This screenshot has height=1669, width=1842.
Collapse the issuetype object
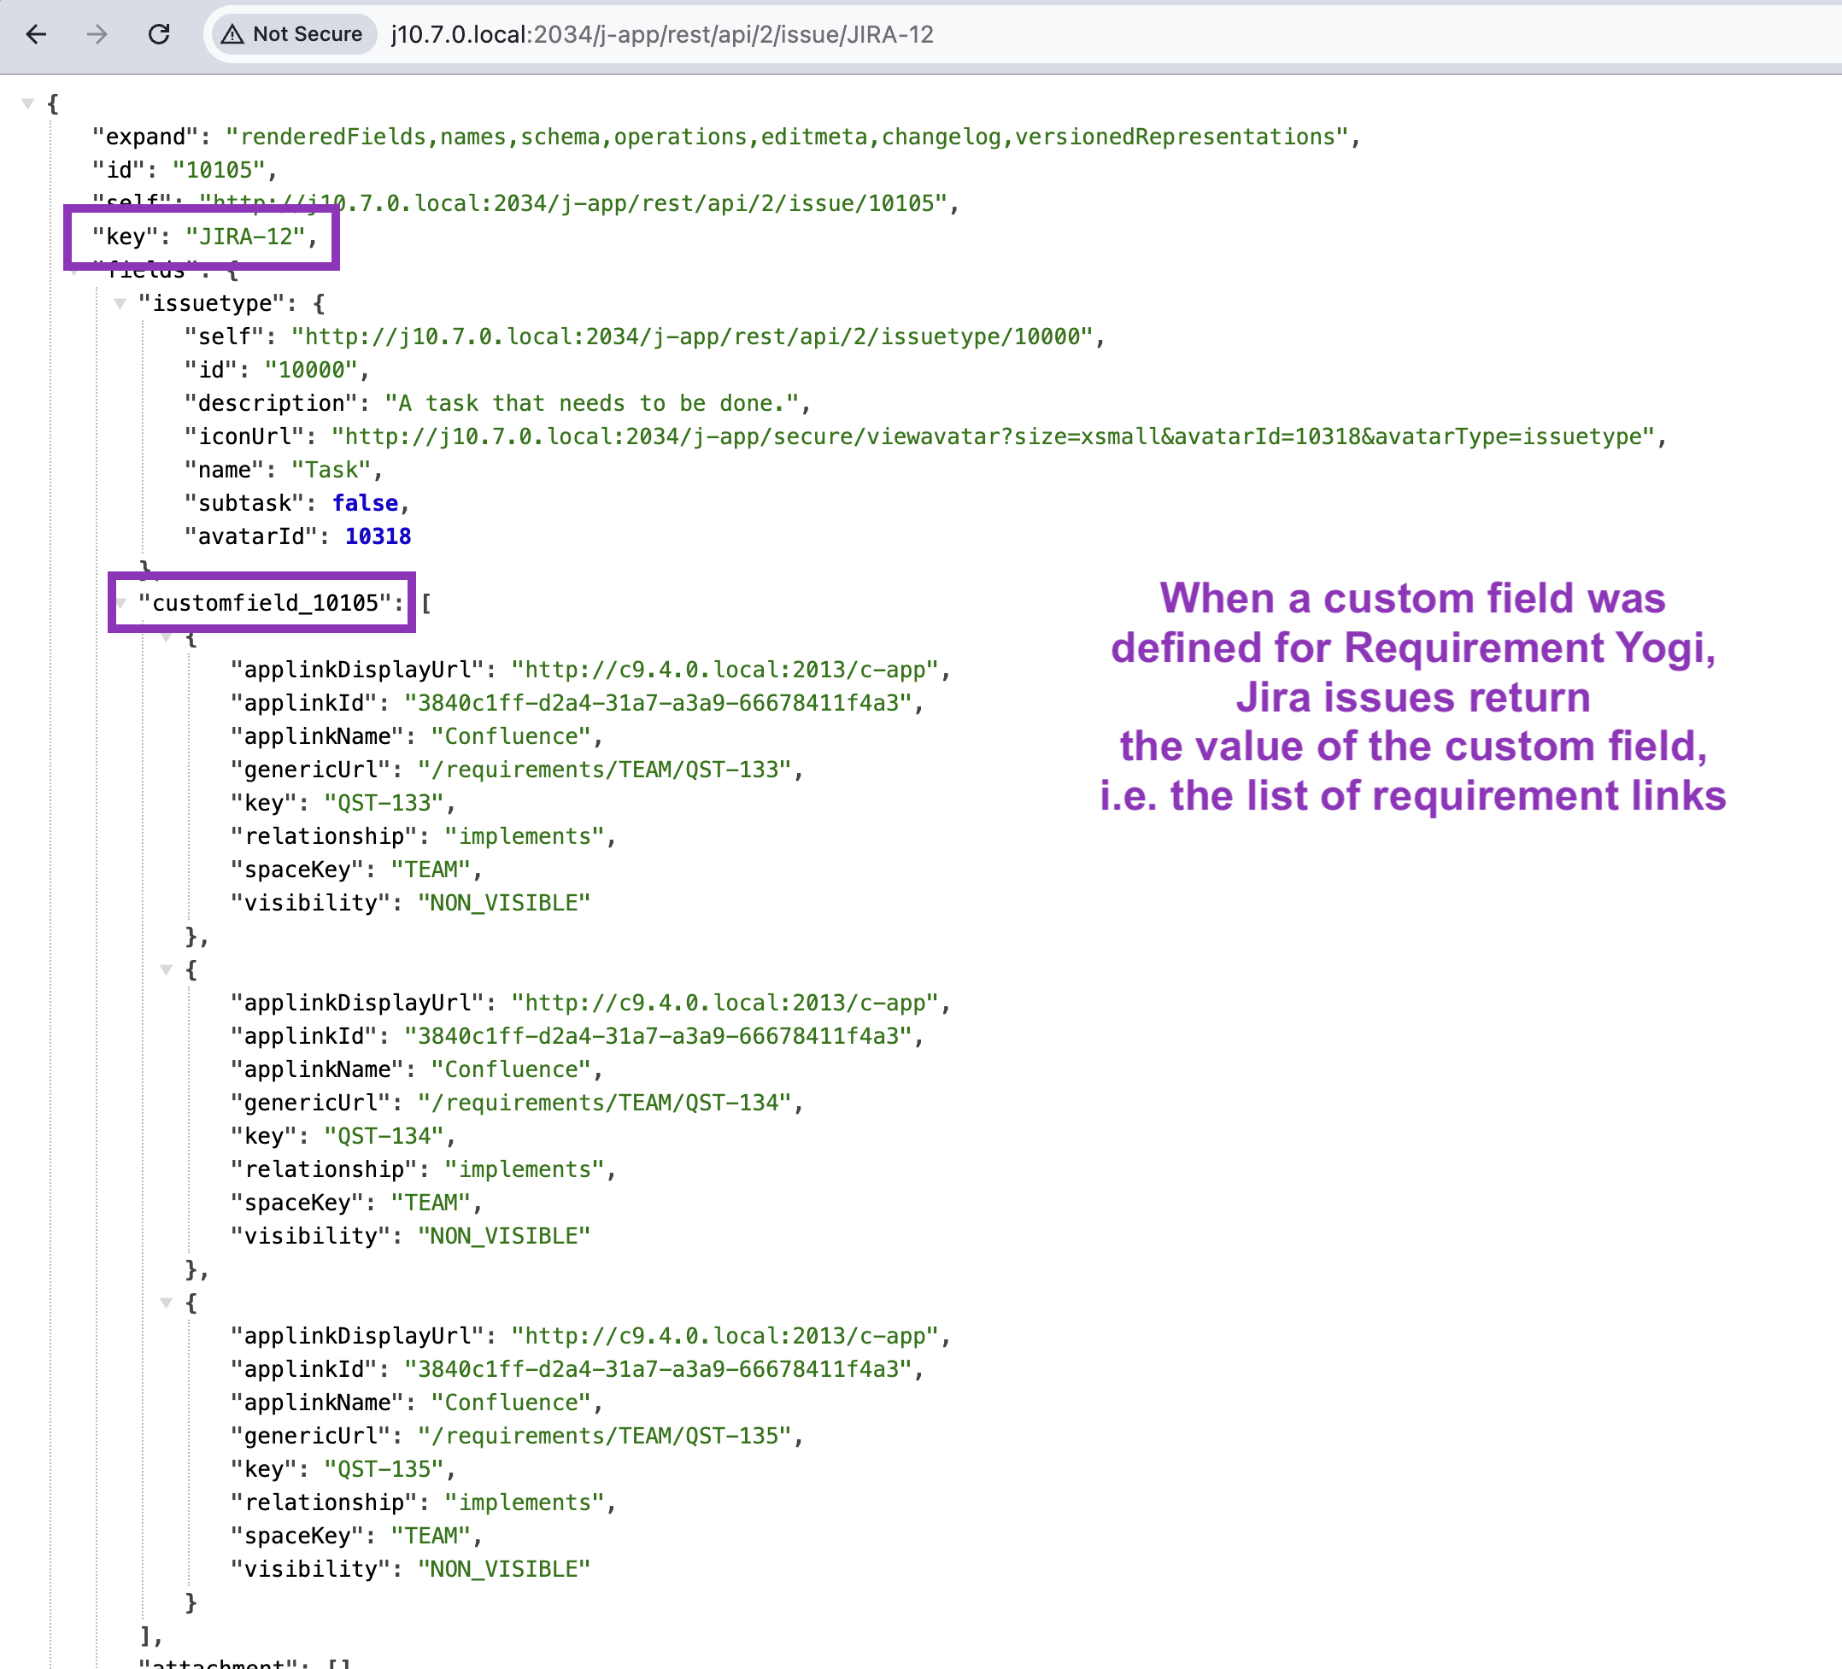[x=121, y=304]
